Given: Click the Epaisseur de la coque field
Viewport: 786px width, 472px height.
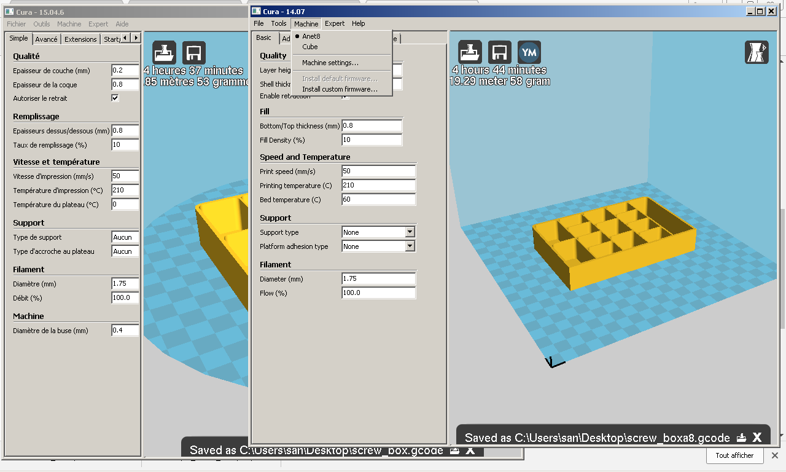Looking at the screenshot, I should point(125,84).
